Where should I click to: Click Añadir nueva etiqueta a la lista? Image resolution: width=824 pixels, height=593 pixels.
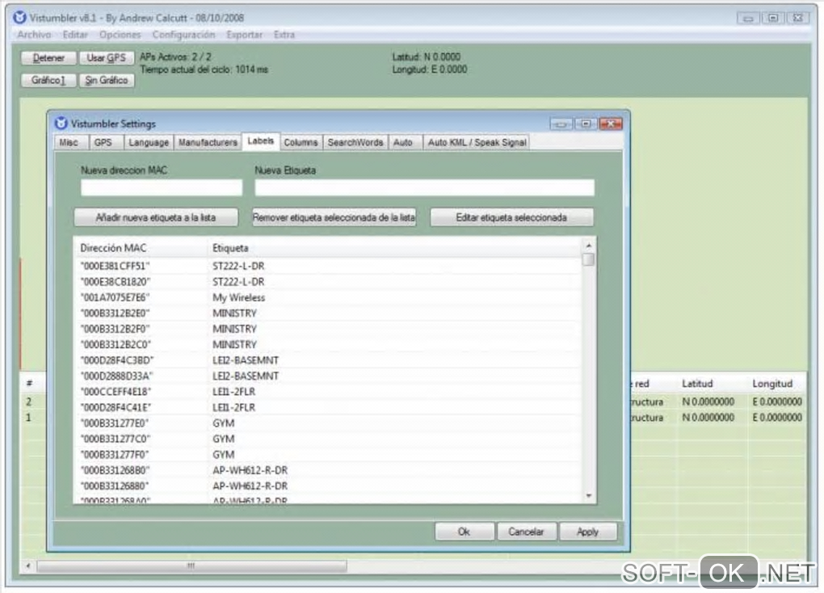[x=156, y=217]
